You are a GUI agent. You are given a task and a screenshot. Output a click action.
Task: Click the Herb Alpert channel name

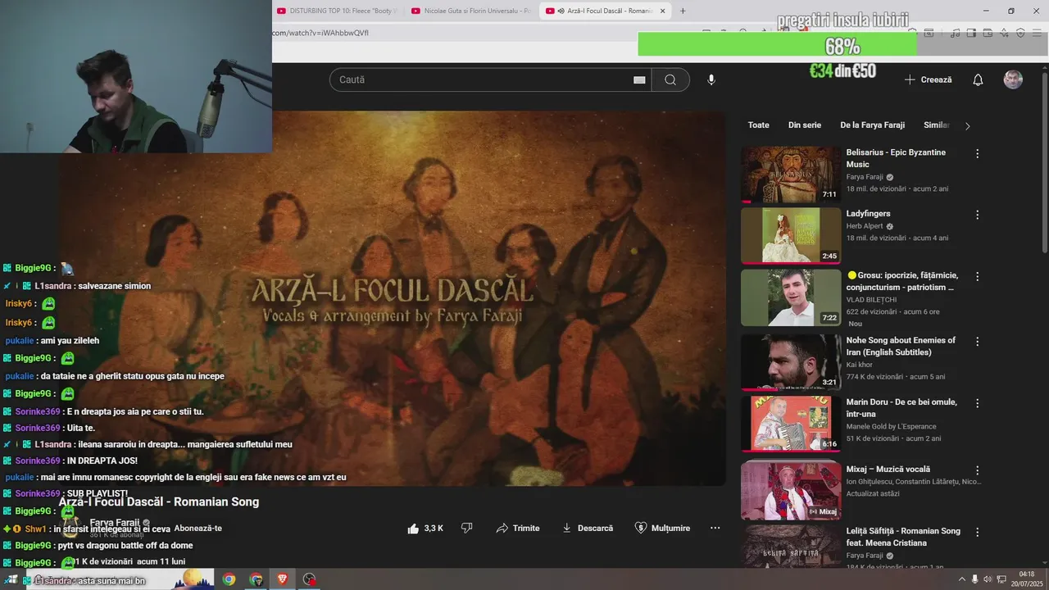(x=865, y=226)
